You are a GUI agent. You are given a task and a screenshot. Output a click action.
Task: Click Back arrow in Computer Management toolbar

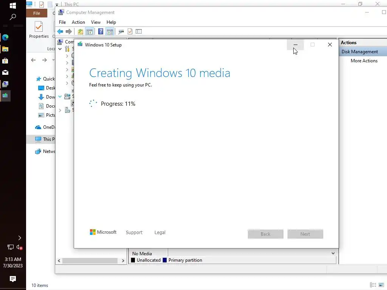(60, 31)
